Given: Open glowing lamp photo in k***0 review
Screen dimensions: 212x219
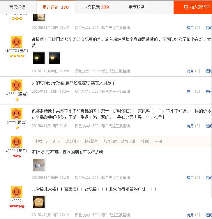Looking at the screenshot, I should (x=39, y=202).
